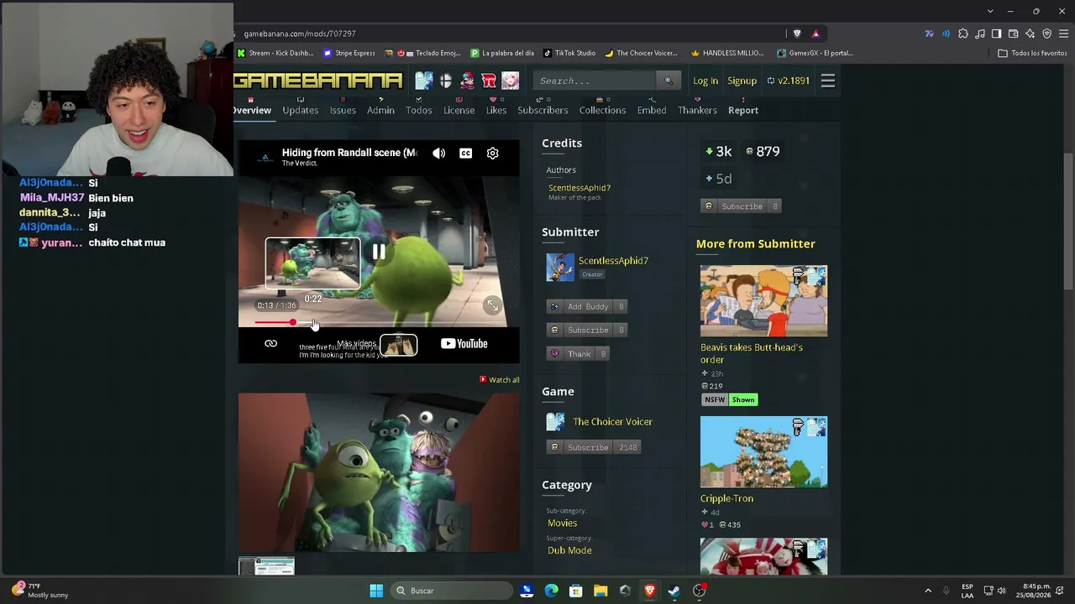The width and height of the screenshot is (1075, 604).
Task: Open Microsoft Edge from the taskbar
Action: (x=551, y=591)
